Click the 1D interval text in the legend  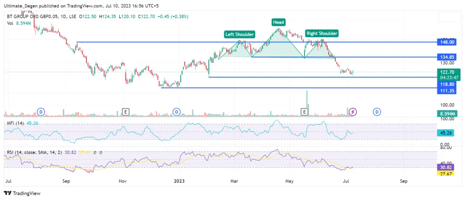coord(62,17)
